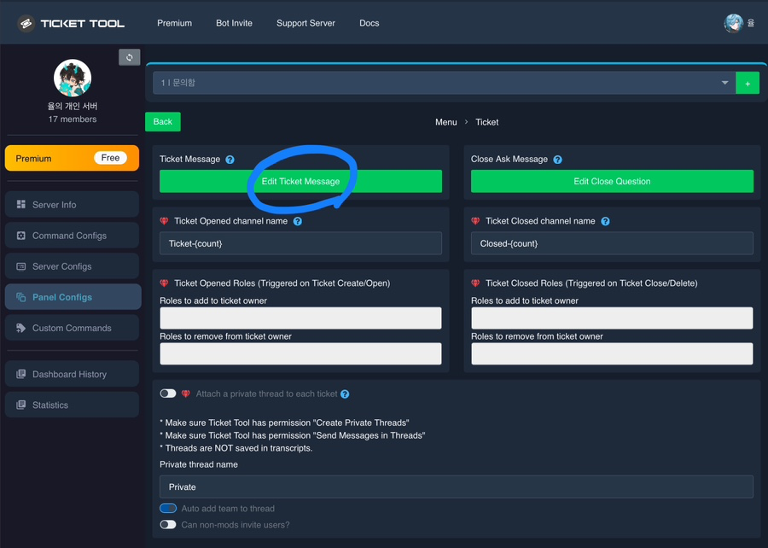This screenshot has width=768, height=548.
Task: Open the Docs nav link
Action: [x=369, y=23]
